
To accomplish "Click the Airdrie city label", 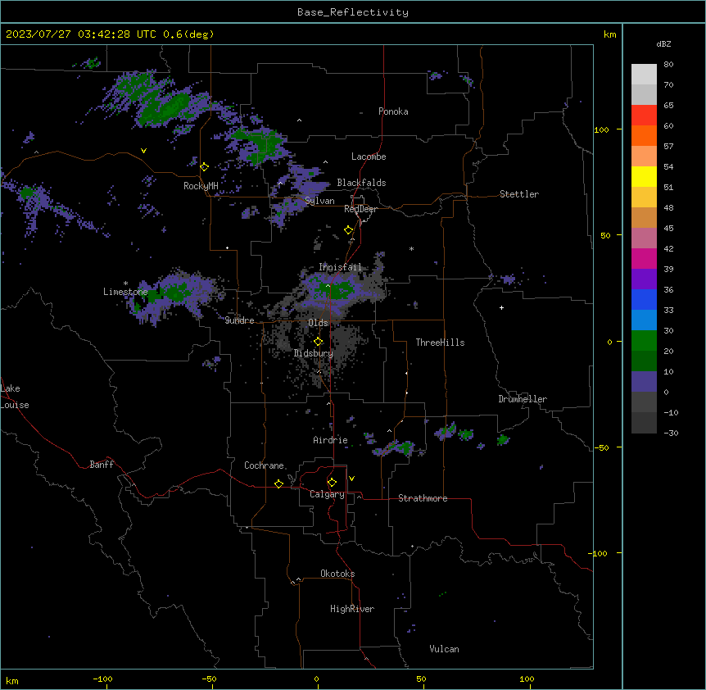I will pyautogui.click(x=331, y=440).
